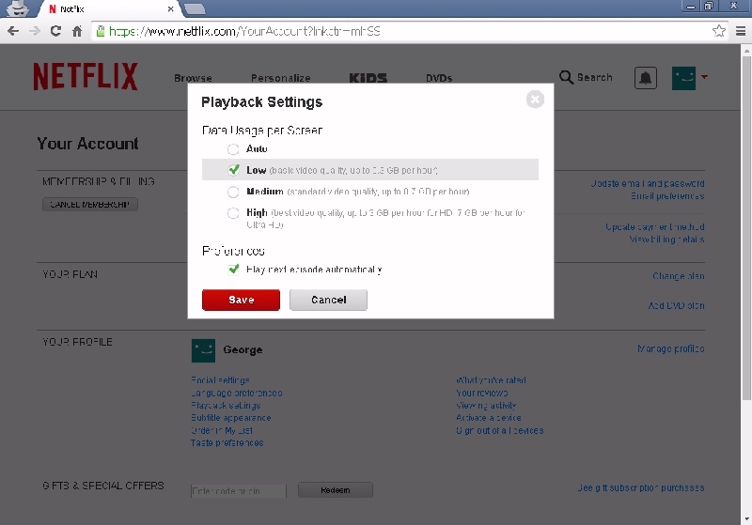Open Viewing activity link
This screenshot has width=752, height=525.
tap(486, 405)
